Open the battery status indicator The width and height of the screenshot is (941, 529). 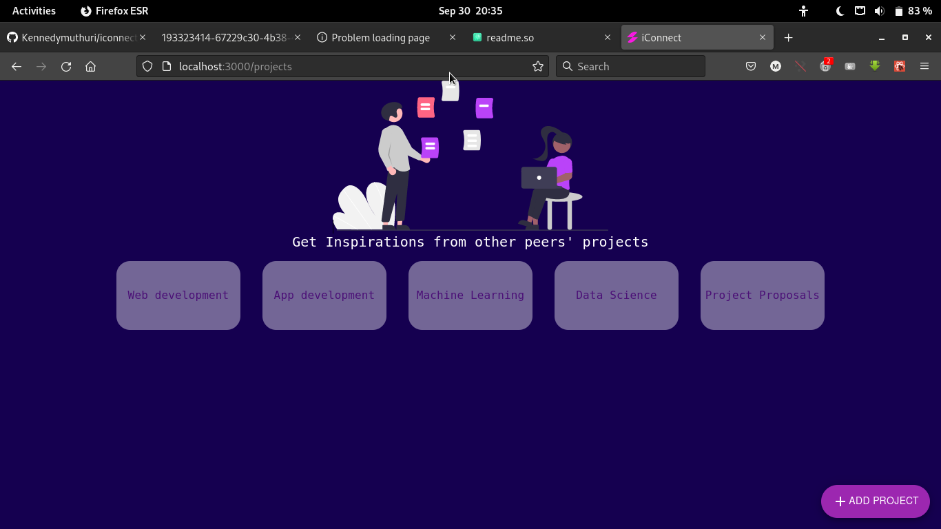click(x=913, y=11)
